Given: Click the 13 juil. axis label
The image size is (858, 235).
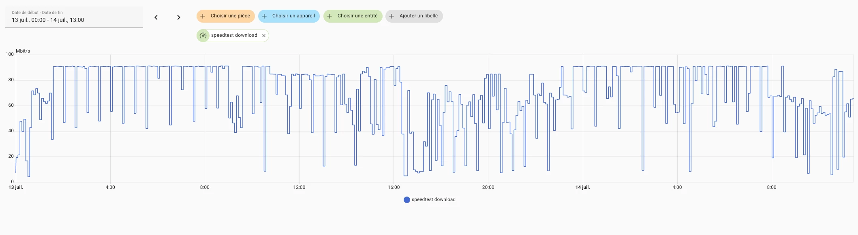Looking at the screenshot, I should [x=16, y=187].
